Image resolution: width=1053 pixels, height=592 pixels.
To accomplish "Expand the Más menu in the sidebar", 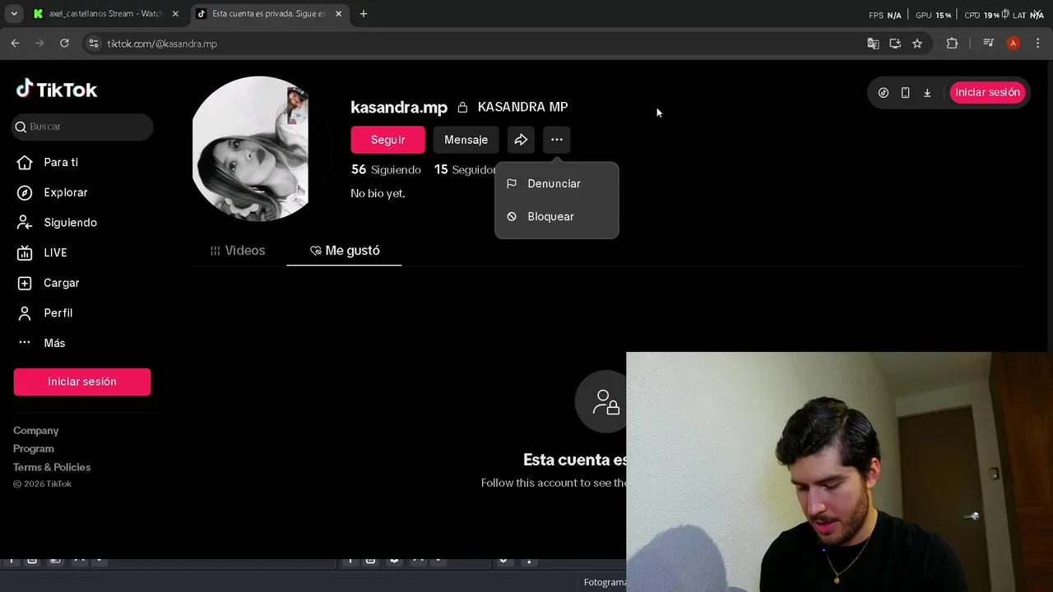I will pyautogui.click(x=42, y=343).
